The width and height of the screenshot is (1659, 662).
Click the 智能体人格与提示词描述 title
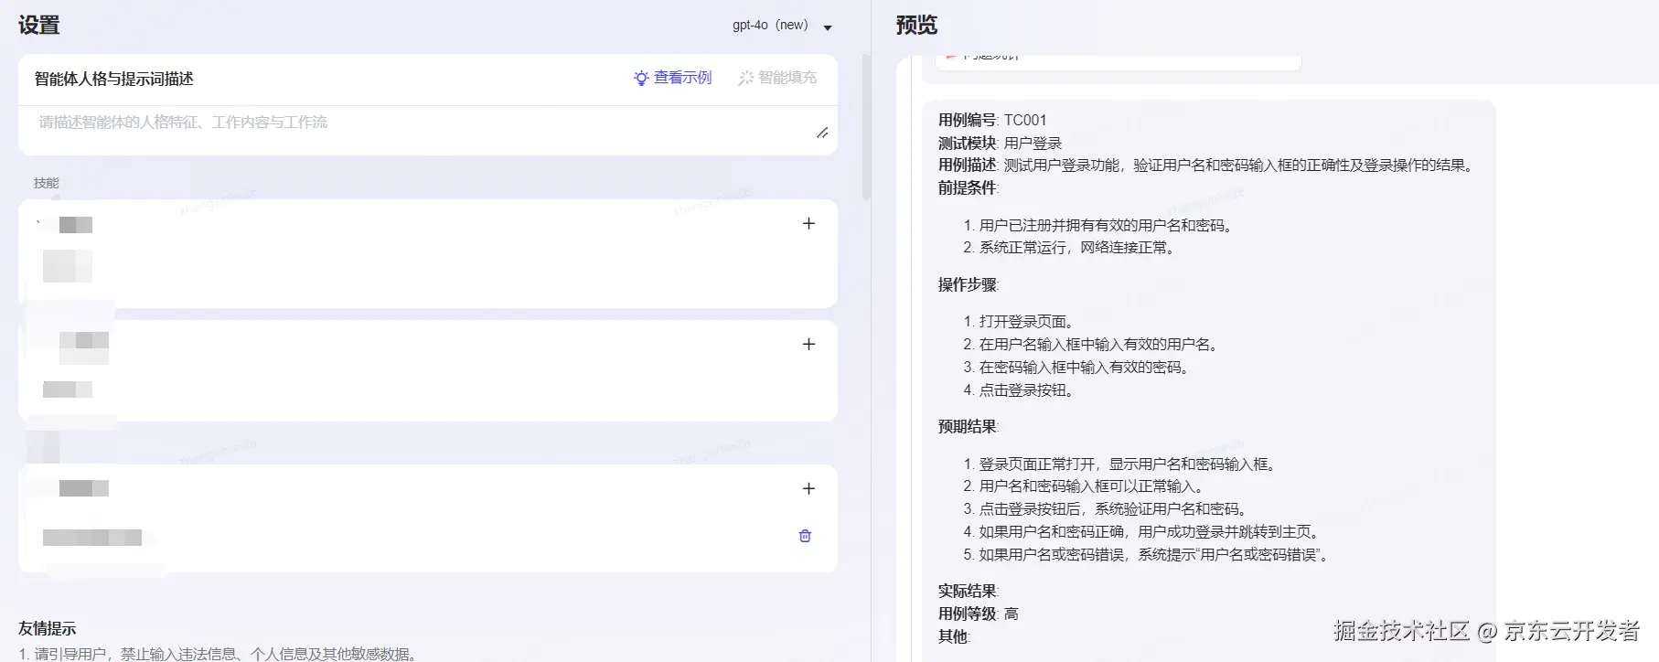(x=114, y=79)
